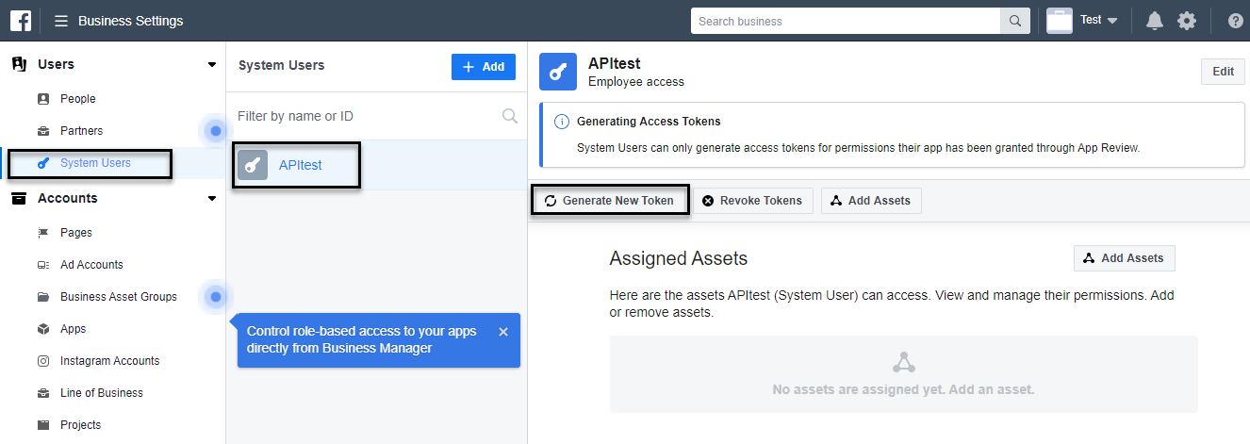This screenshot has width=1250, height=444.
Task: Collapse the Users section arrow
Action: click(x=212, y=65)
